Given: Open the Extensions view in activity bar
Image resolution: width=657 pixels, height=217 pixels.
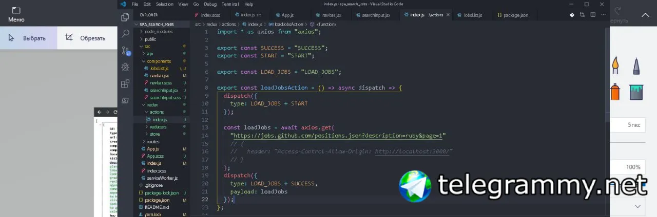Looking at the screenshot, I should (x=125, y=83).
